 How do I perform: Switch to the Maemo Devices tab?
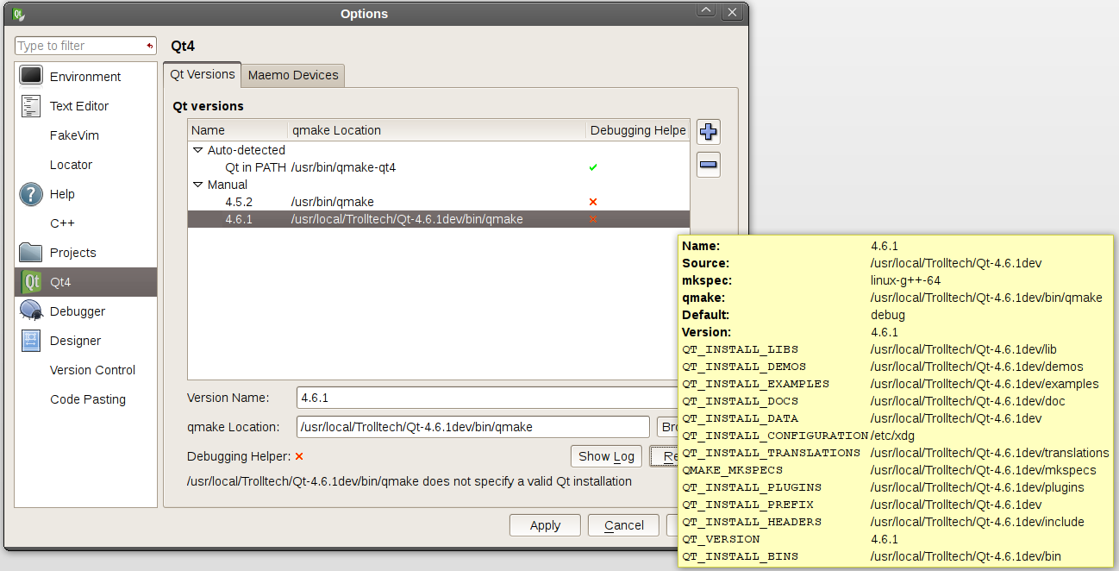(x=293, y=75)
